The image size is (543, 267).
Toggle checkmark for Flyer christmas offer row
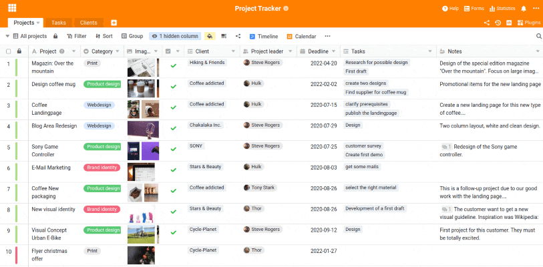tap(173, 252)
